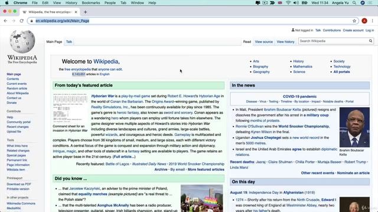Image resolution: width=378 pixels, height=212 pixels.
Task: Click the Westminster Abbey link
Action: 301,206
